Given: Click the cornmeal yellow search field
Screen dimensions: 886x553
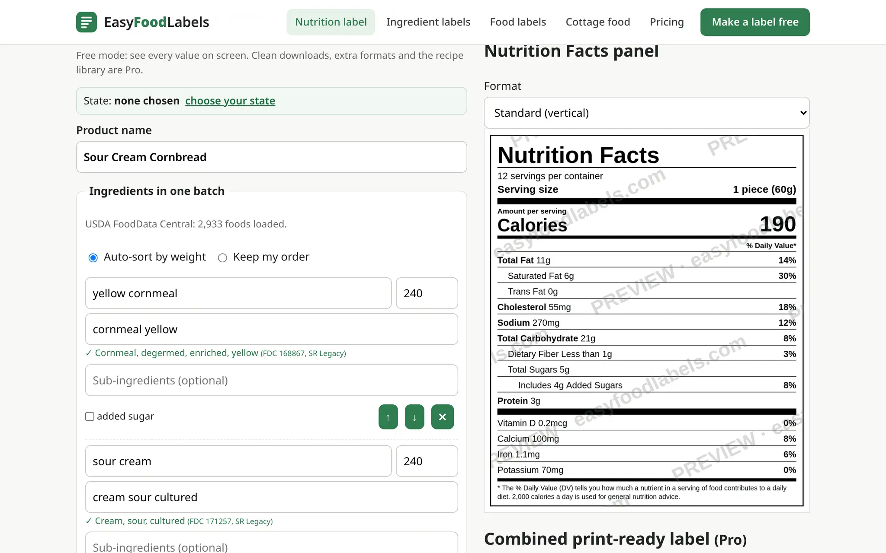Looking at the screenshot, I should (x=272, y=329).
